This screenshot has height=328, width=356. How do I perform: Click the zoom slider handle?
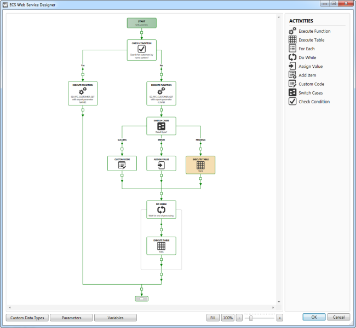click(251, 318)
